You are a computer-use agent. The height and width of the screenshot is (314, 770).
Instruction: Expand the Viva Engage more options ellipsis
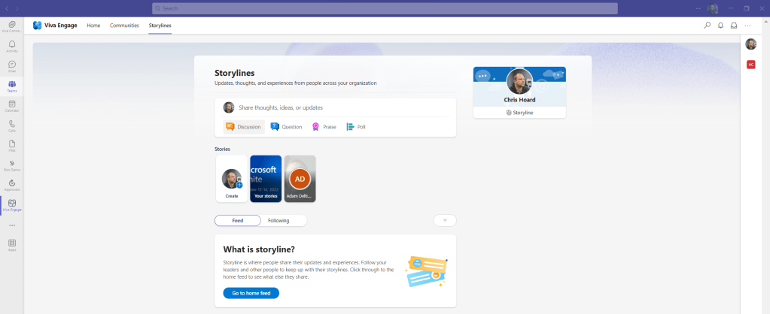click(x=747, y=26)
